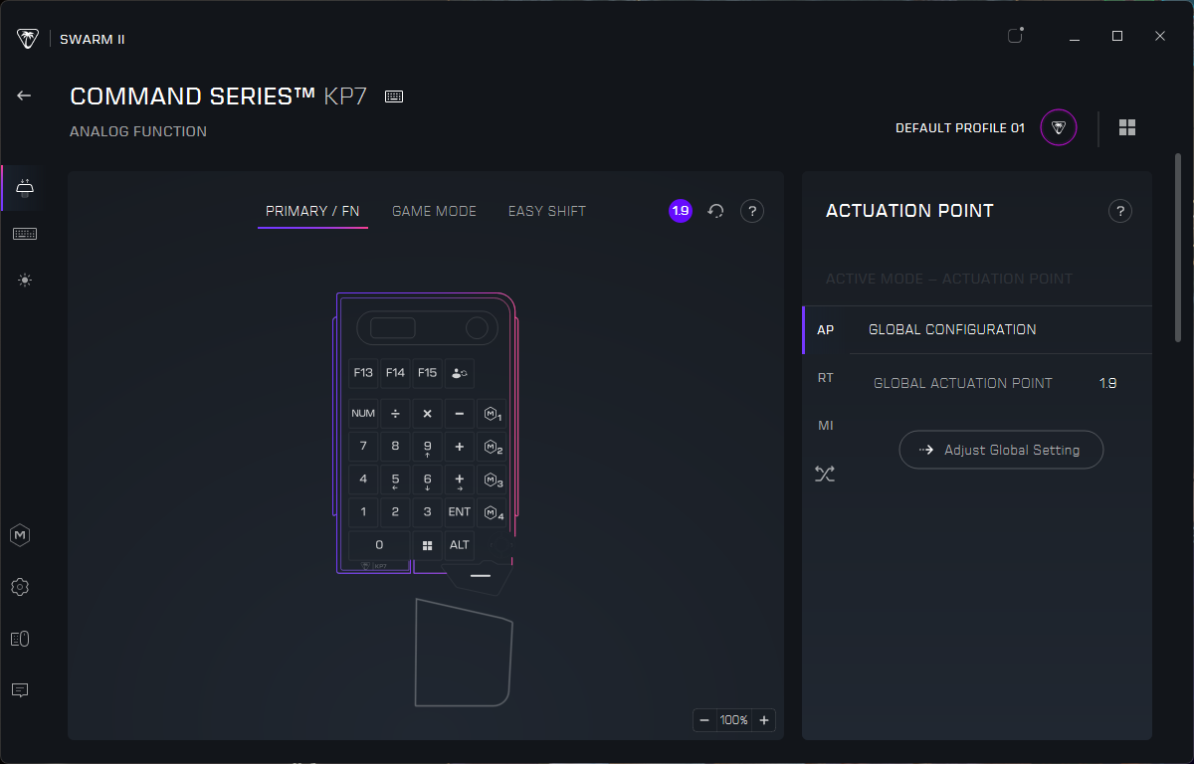Select the 9 key with up arrow

coord(428,447)
